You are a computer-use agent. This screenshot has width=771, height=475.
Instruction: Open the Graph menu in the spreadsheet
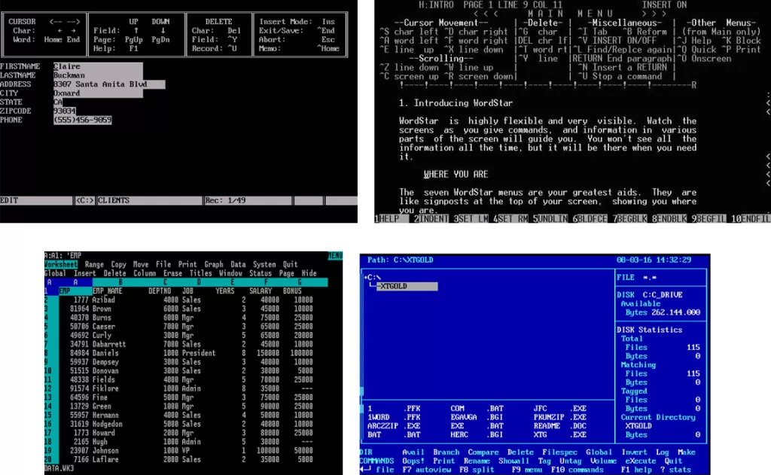point(213,264)
